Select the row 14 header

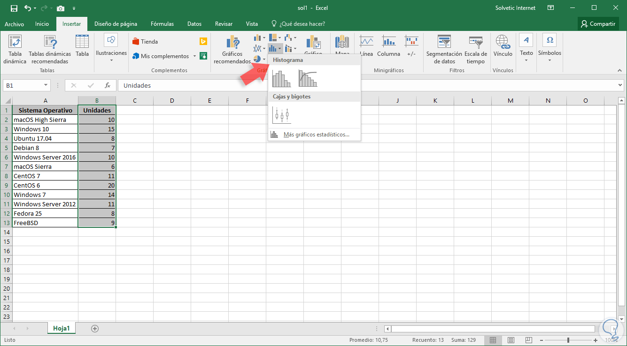(x=6, y=232)
